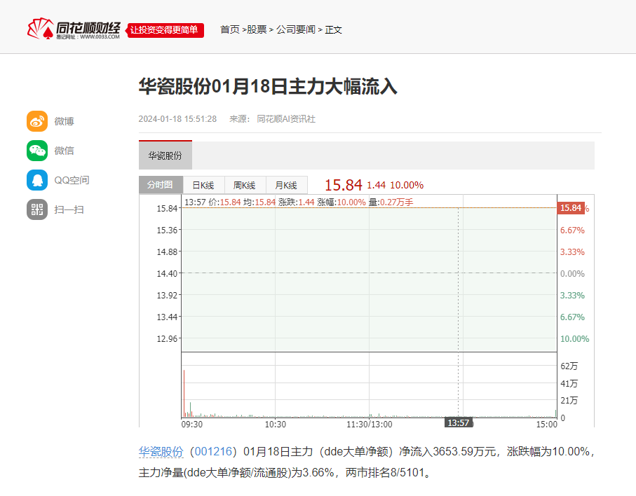Click the 62万 volume axis label

[569, 366]
